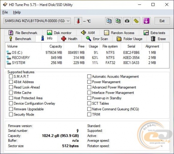
Task: Click the red cross Health icon
Action: [63, 39]
